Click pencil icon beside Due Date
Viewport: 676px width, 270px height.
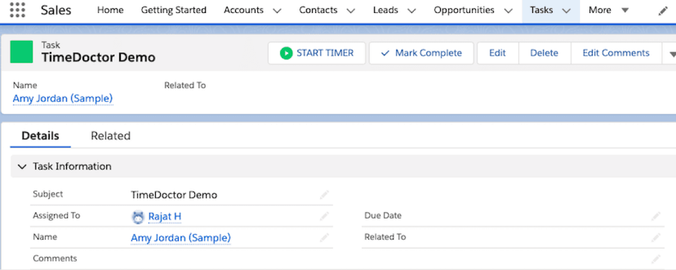pos(655,216)
